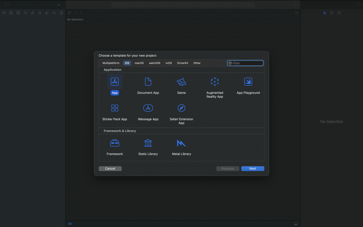Click the blue filter tag at bottom
Image resolution: width=363 pixels, height=227 pixels.
pyautogui.click(x=70, y=224)
